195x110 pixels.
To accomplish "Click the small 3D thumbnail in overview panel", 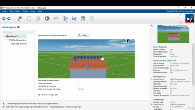I will [x=173, y=34].
